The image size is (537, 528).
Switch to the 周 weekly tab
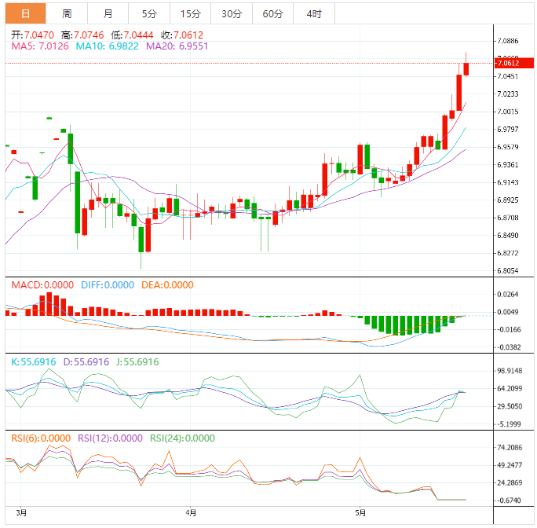point(67,14)
